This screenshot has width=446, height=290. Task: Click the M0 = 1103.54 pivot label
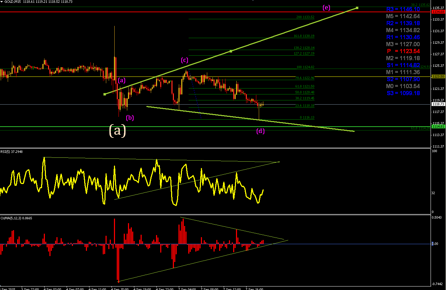pyautogui.click(x=402, y=86)
